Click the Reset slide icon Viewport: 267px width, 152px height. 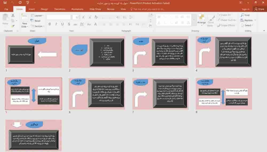tap(32, 21)
